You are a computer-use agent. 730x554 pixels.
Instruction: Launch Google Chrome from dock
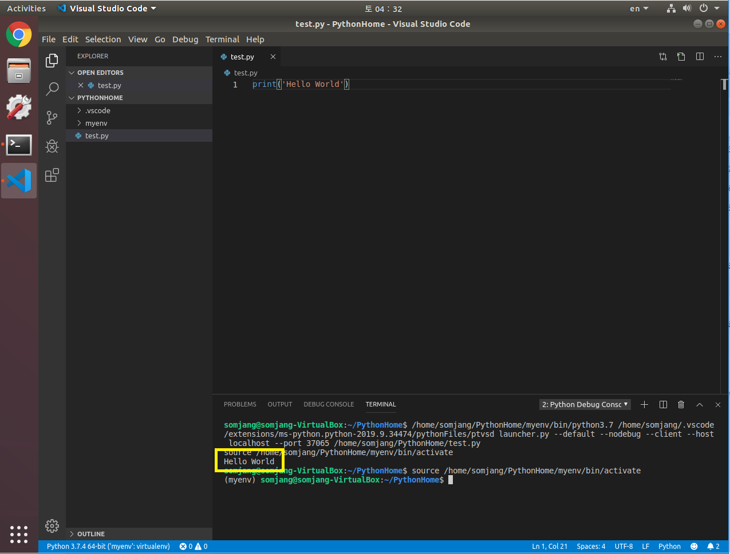point(19,34)
